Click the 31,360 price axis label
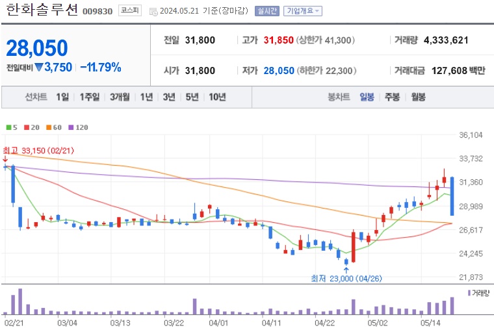494x330 pixels. 471,183
